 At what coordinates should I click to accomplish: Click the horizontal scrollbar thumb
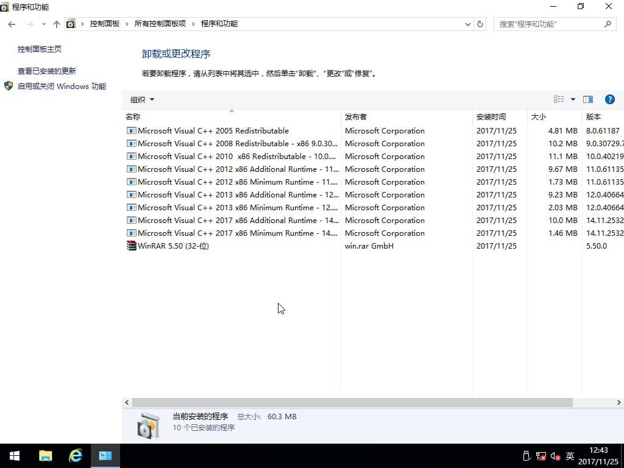pyautogui.click(x=352, y=402)
